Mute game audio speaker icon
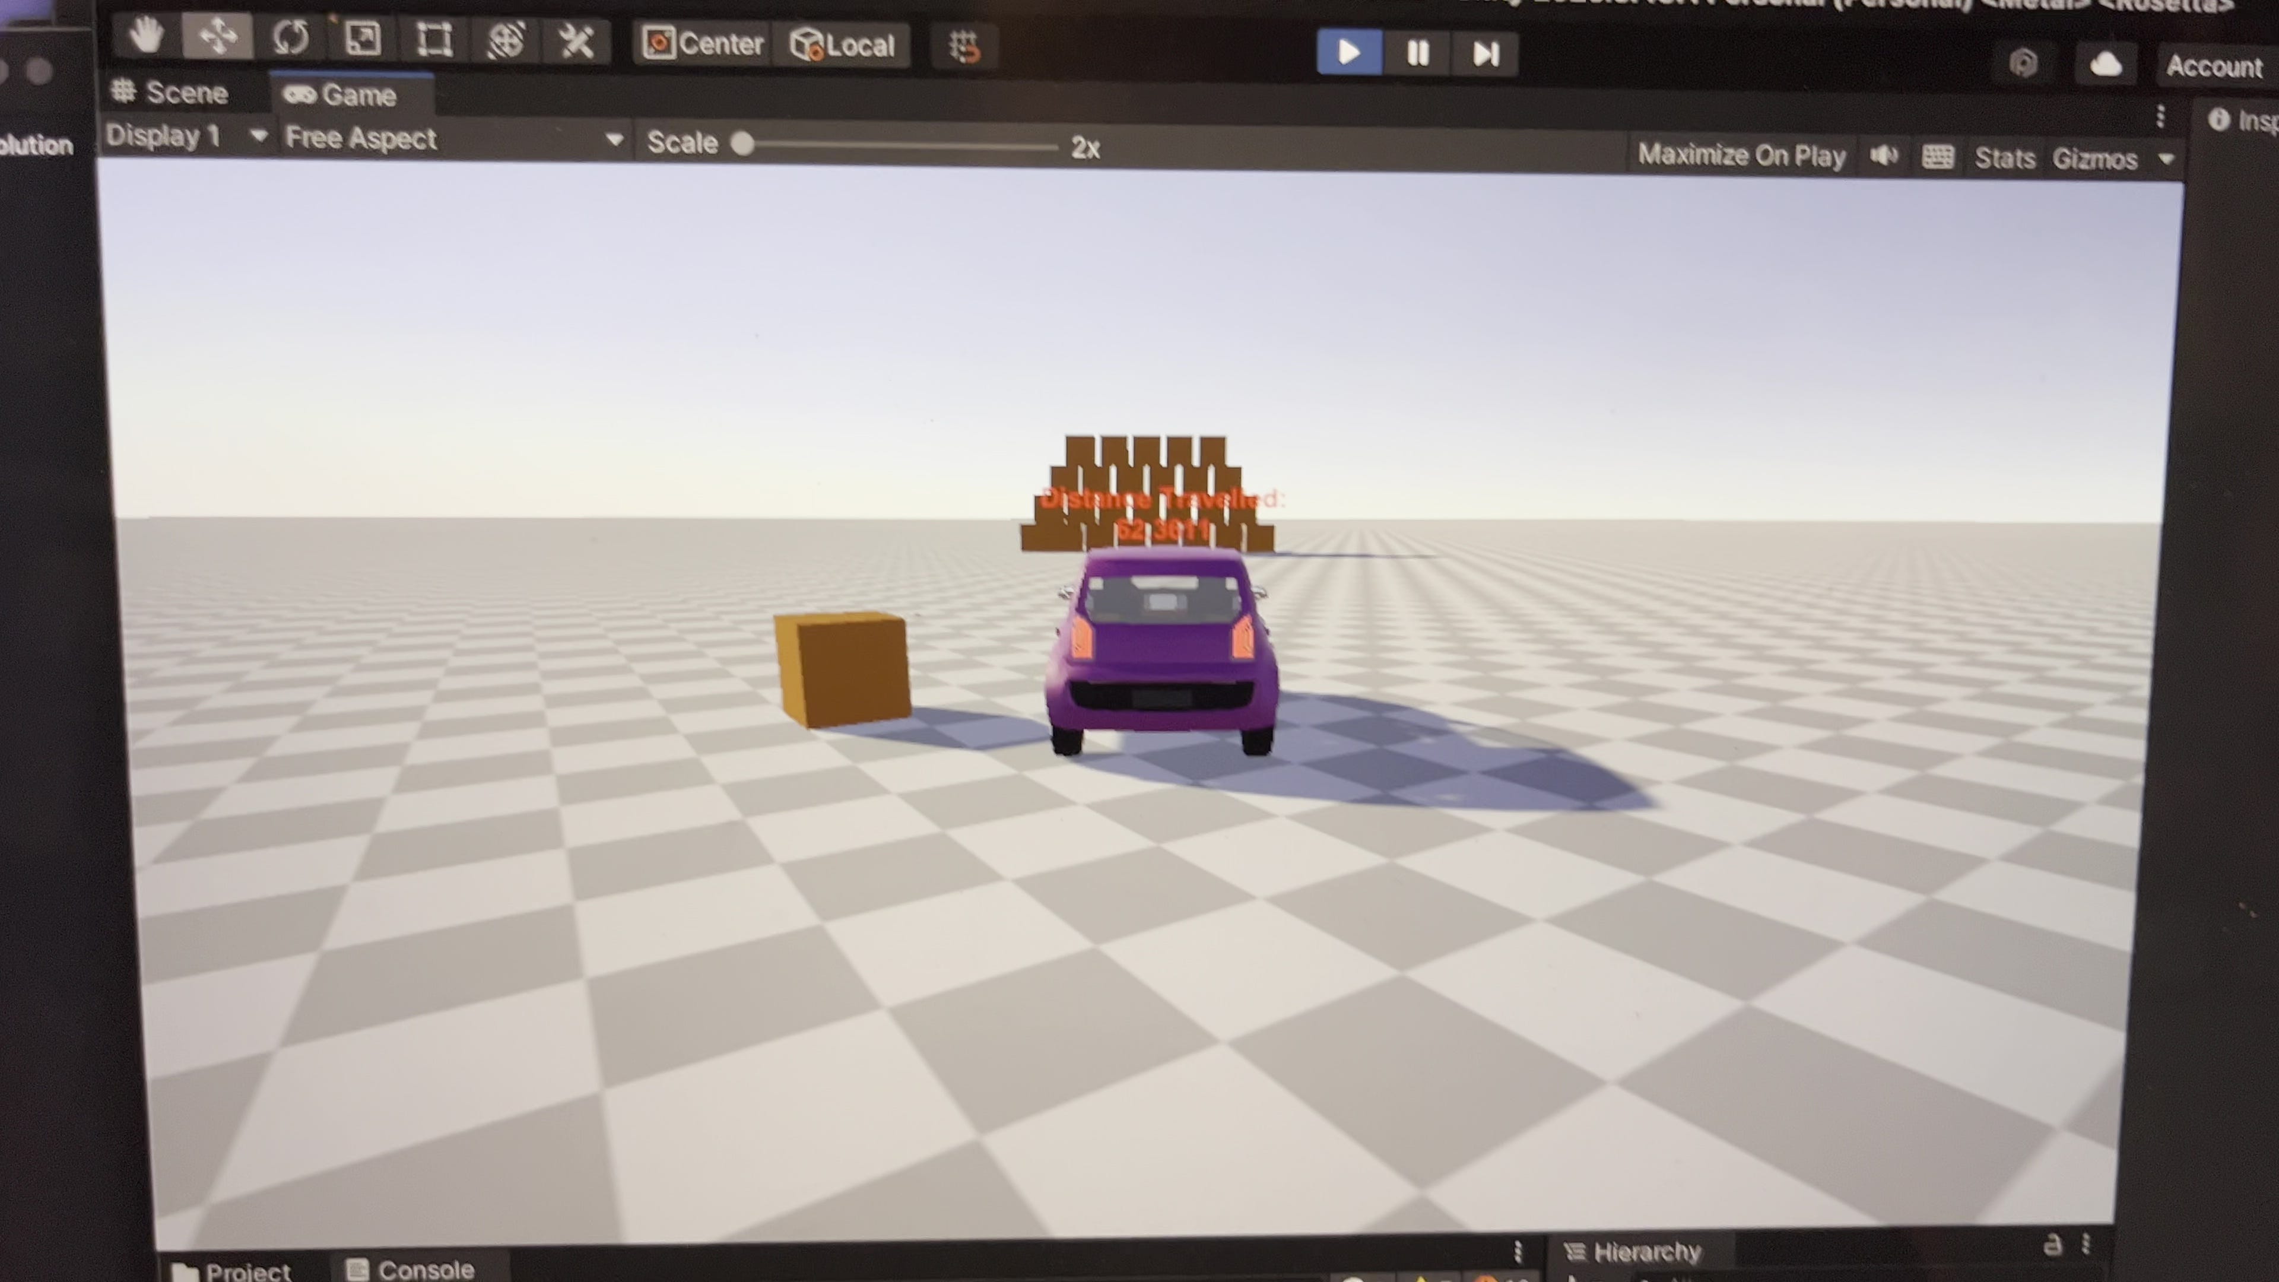Screen dimensions: 2279x1282 [1884, 157]
